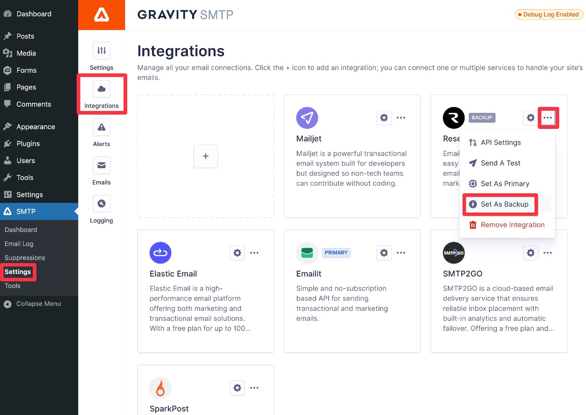
Task: Select Send A Test menu entry
Action: [x=500, y=163]
